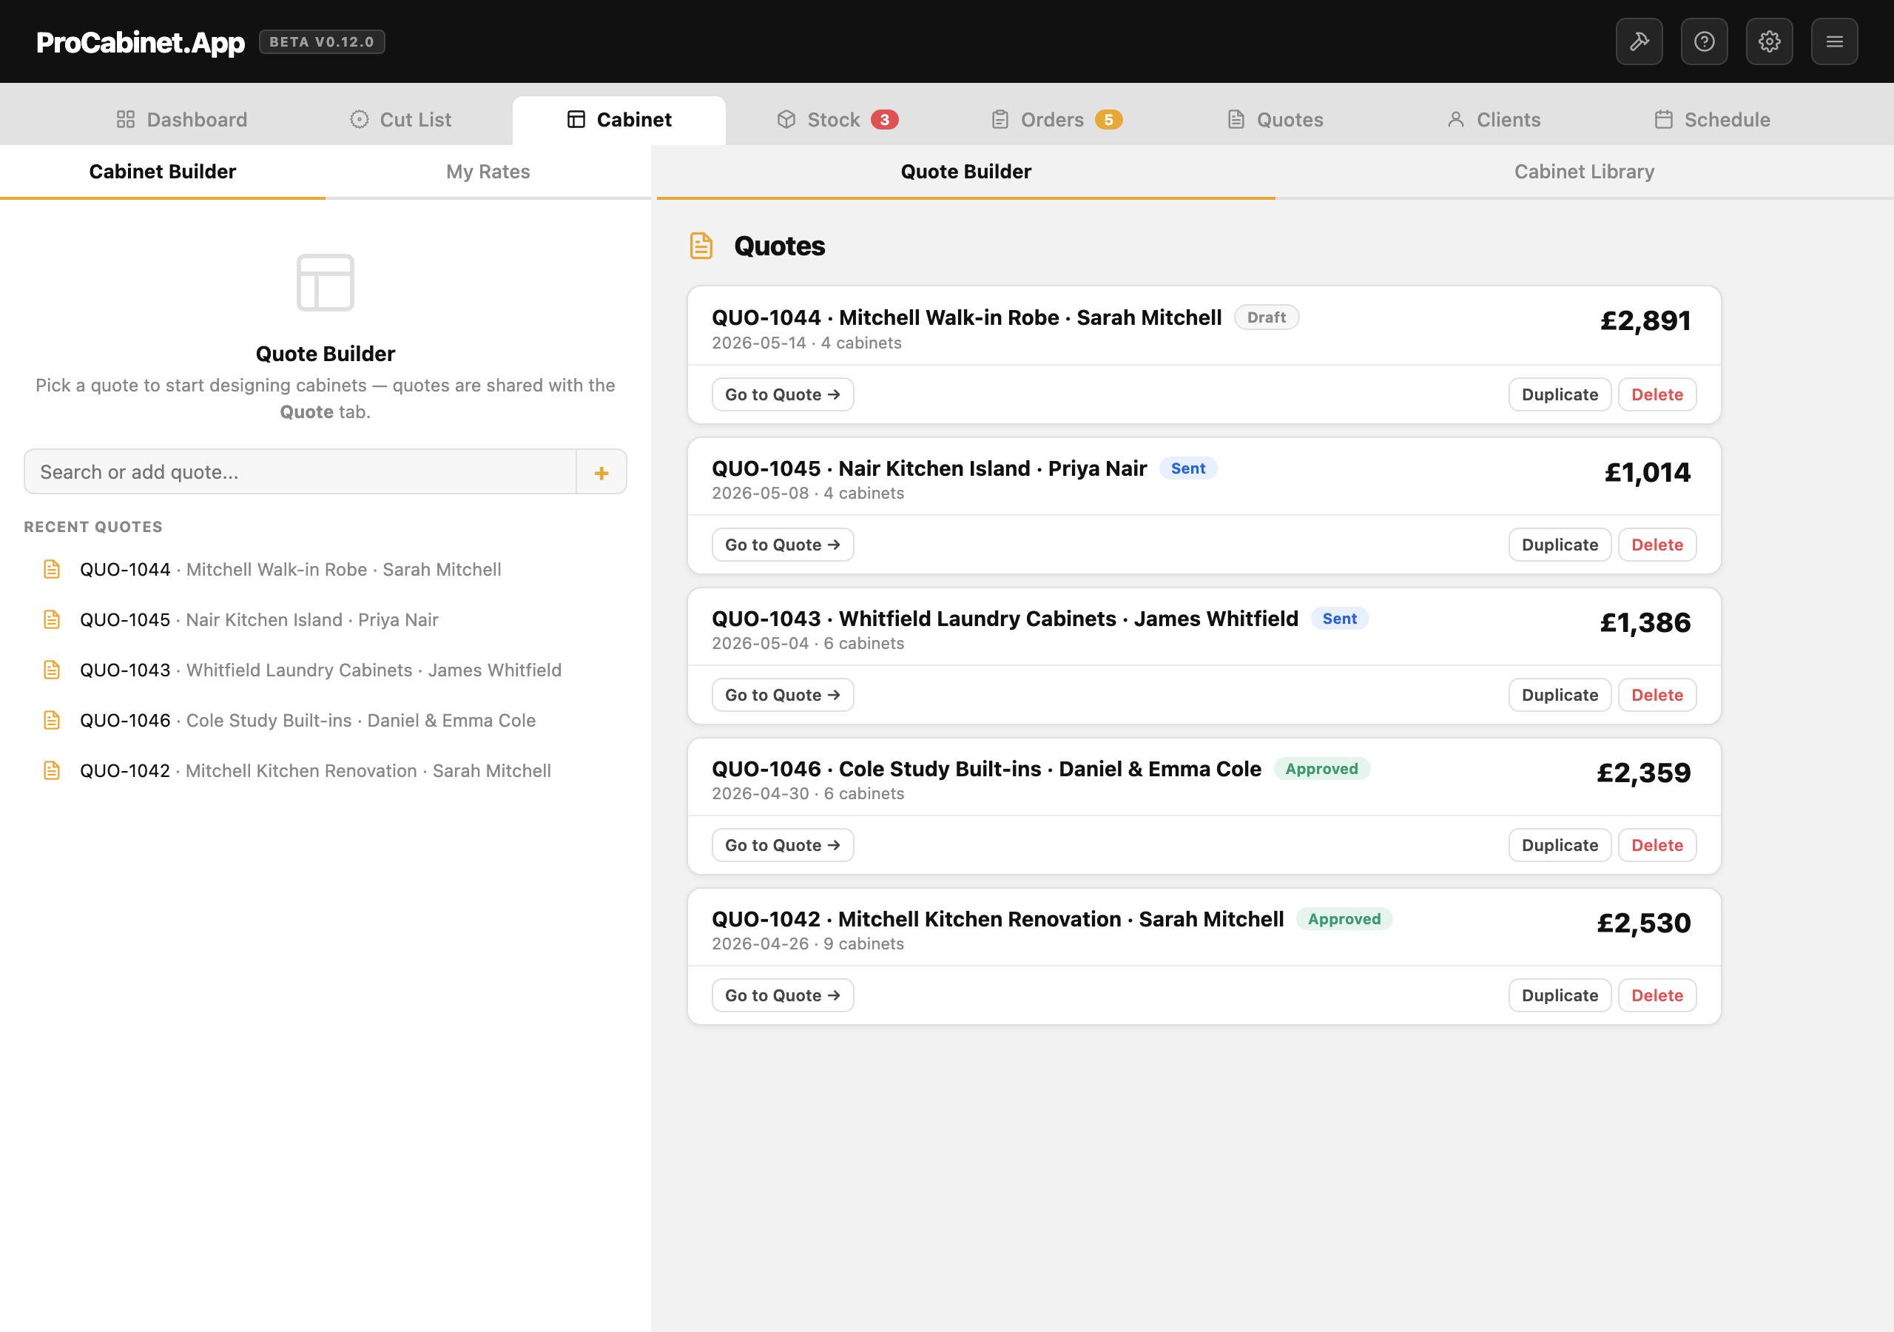This screenshot has height=1332, width=1894.
Task: Open the hammer tools icon in header
Action: coord(1639,41)
